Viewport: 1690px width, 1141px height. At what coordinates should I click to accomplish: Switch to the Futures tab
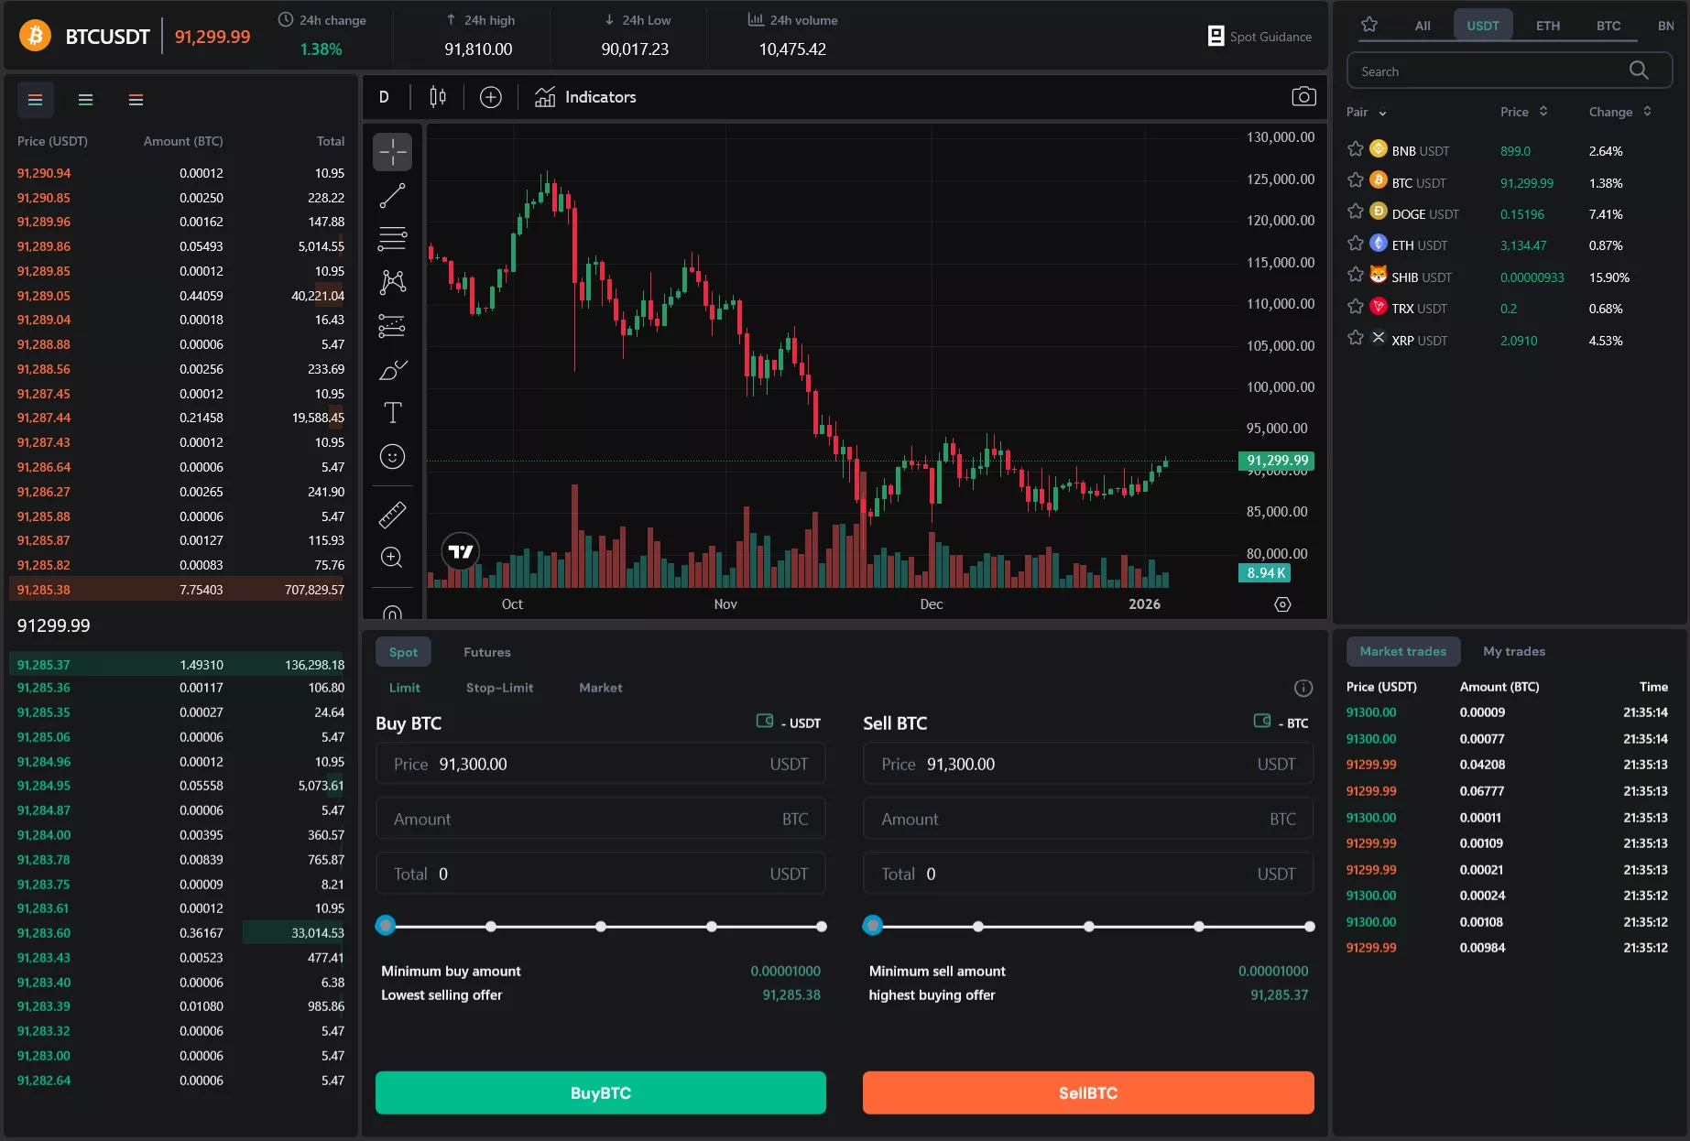click(486, 652)
